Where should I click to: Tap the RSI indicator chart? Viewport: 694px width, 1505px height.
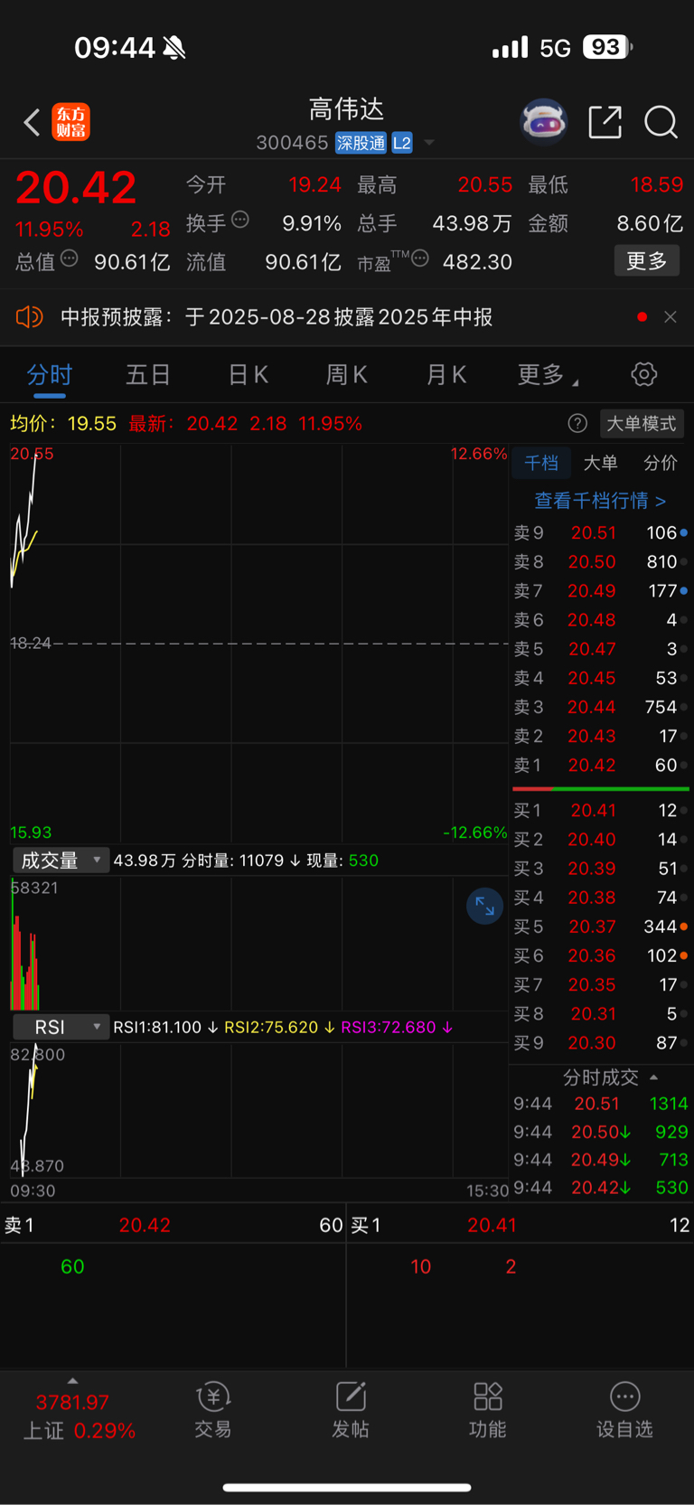click(x=258, y=1110)
